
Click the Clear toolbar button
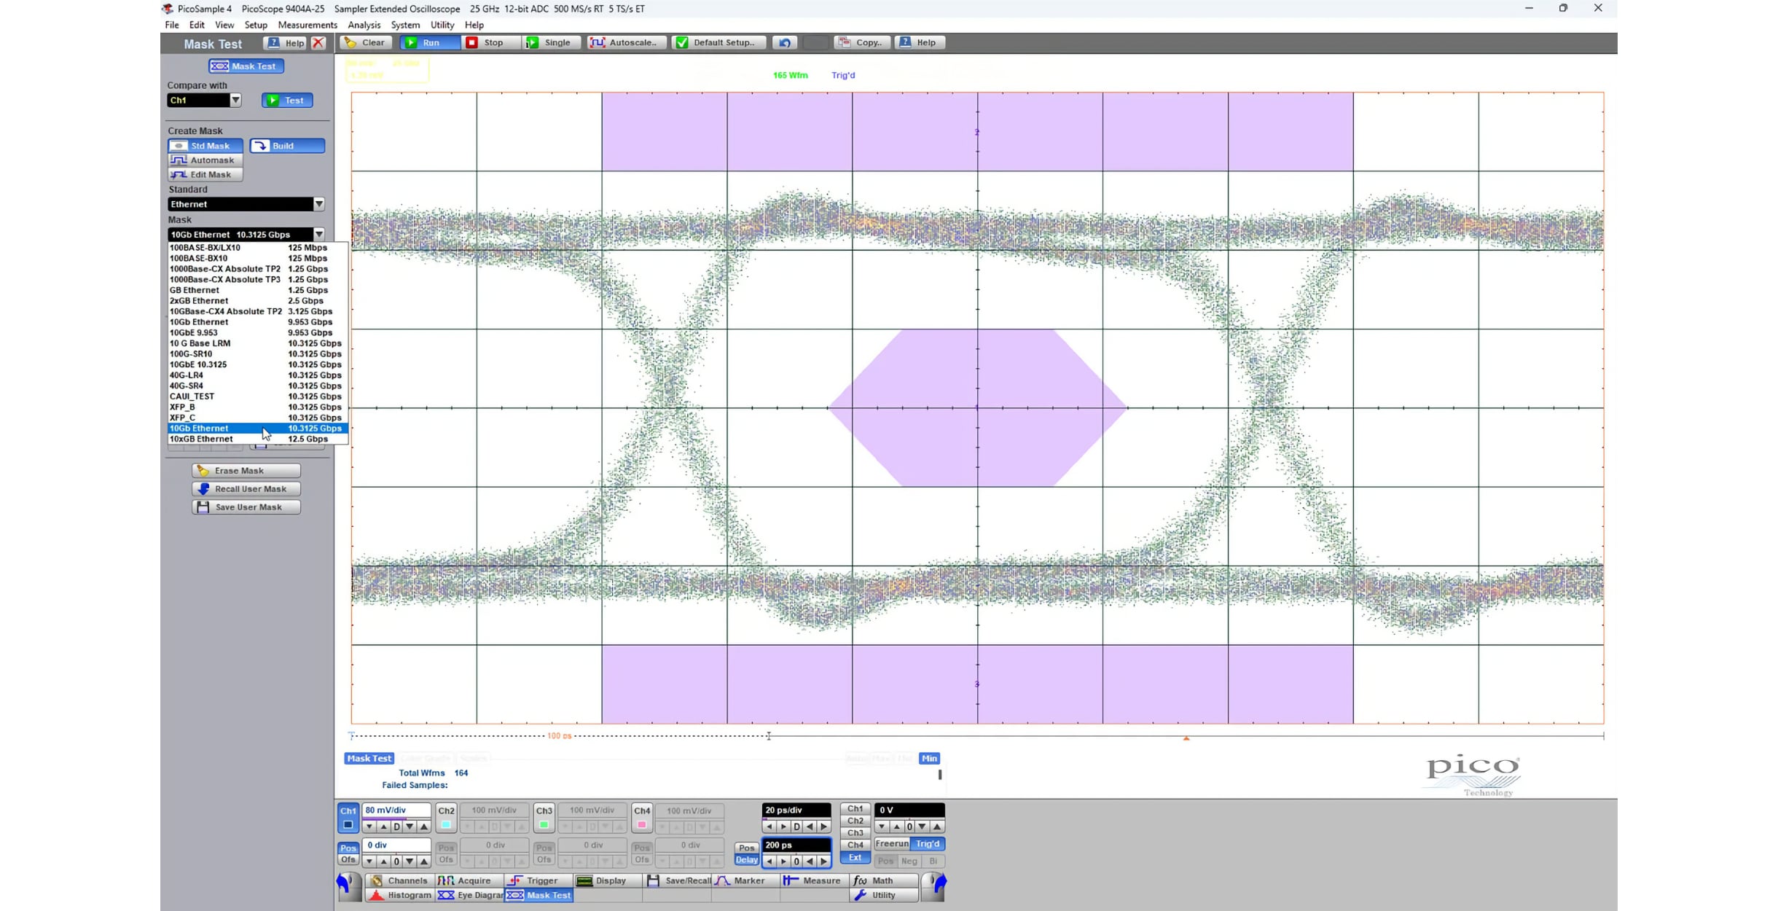coord(366,42)
